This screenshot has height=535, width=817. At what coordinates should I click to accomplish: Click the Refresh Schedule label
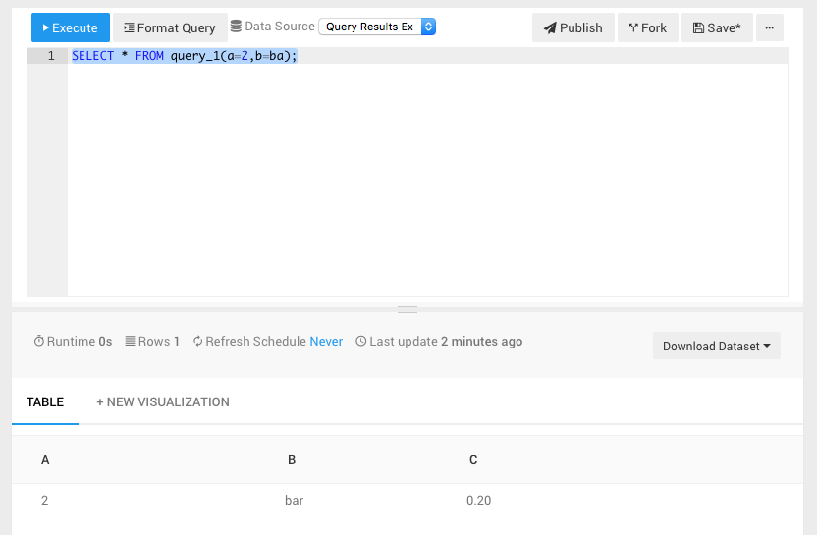point(255,342)
